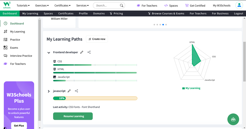Image resolution: width=246 pixels, height=129 pixels.
Task: Click the Dashboard clock icon in sidebar
Action: 6,23
